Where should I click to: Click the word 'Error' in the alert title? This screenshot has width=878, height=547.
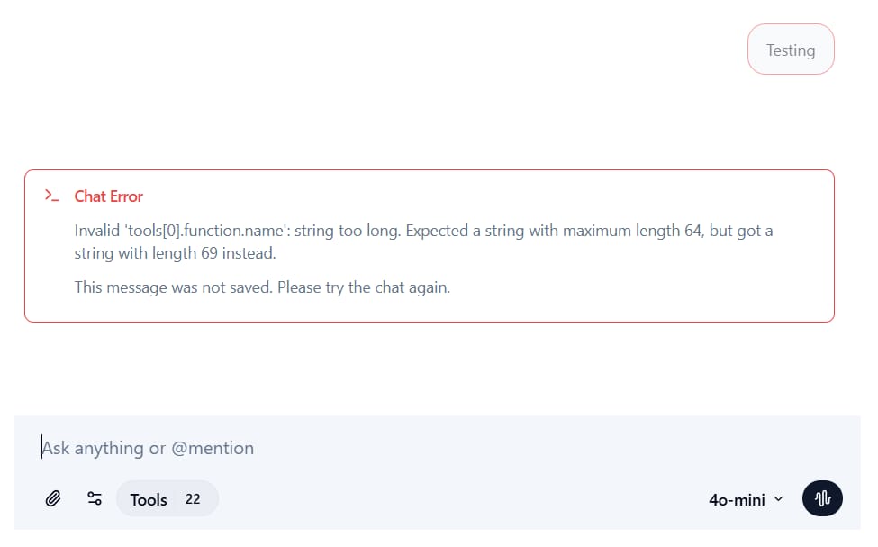[127, 196]
